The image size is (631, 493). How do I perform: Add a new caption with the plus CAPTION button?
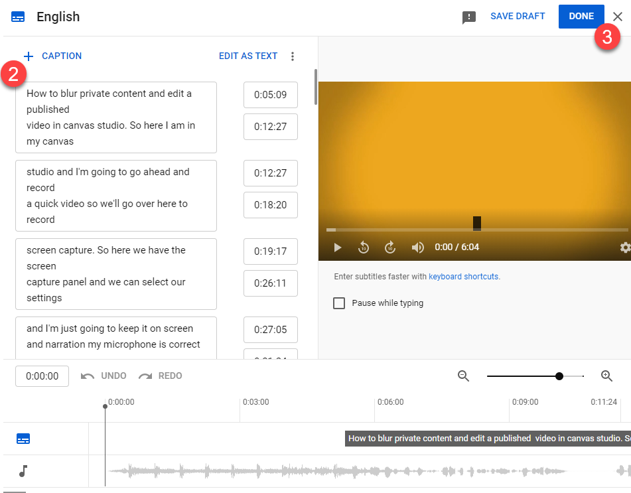coord(52,56)
